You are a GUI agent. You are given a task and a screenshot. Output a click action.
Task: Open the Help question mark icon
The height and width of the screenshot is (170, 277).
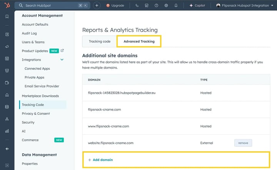click(x=156, y=5)
